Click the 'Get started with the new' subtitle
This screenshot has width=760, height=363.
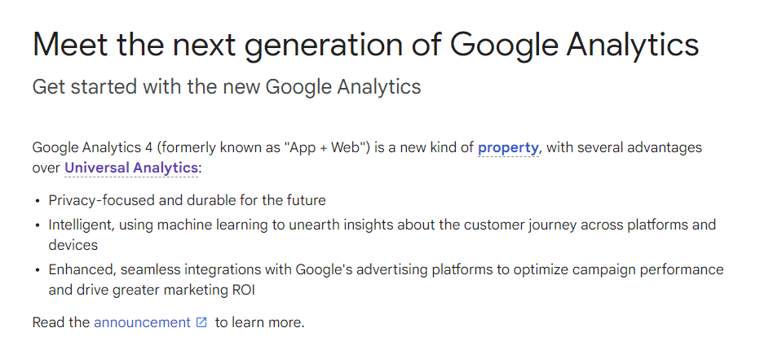[227, 86]
